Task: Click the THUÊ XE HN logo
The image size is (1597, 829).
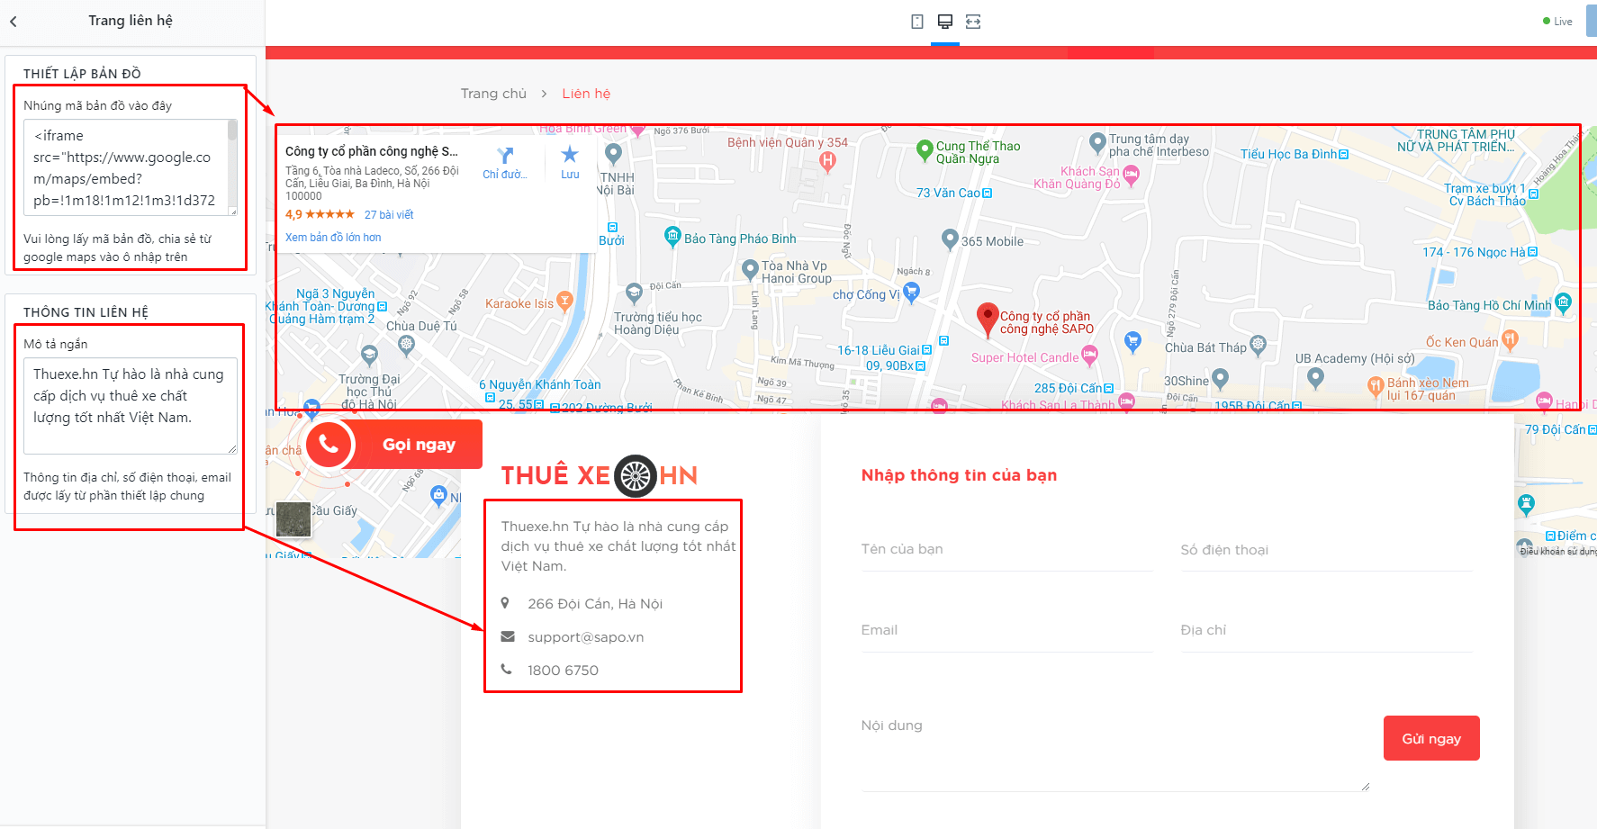Action: coord(600,475)
